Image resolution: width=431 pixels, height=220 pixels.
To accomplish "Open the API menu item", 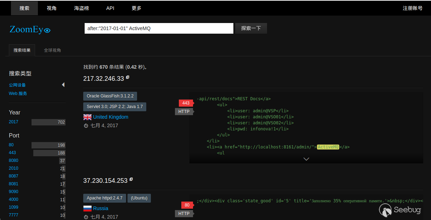I will [x=110, y=8].
